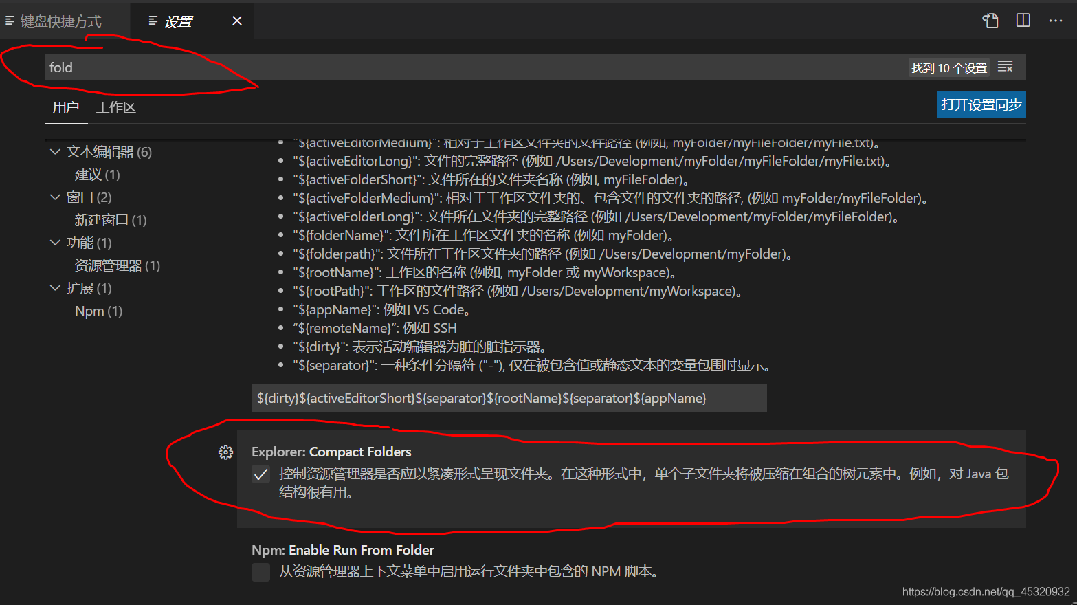
Task: Click the ${separator} description line
Action: coord(533,365)
